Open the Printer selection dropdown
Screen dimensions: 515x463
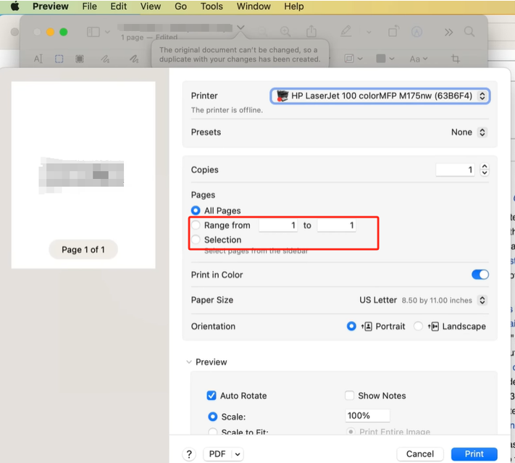tap(380, 96)
